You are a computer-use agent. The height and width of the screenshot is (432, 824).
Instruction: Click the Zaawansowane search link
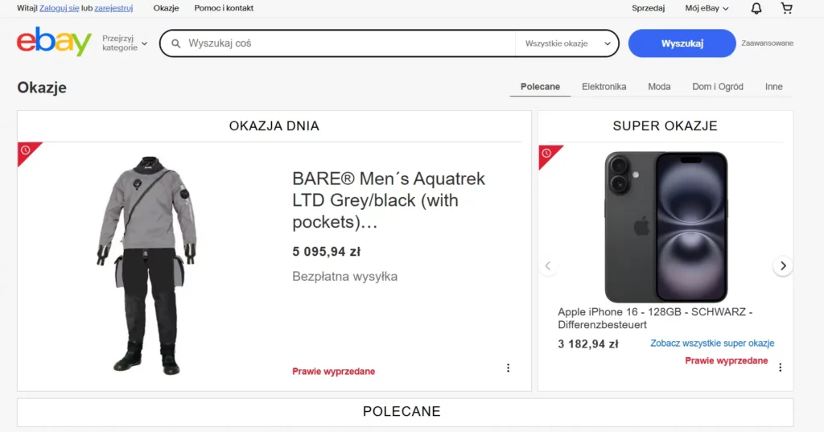tap(767, 43)
